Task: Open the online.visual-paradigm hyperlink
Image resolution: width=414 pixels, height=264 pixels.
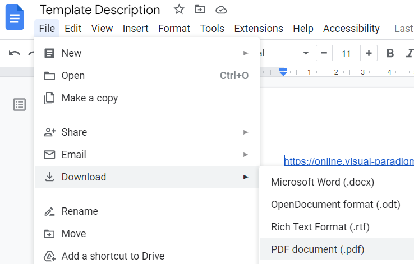Action: 349,161
